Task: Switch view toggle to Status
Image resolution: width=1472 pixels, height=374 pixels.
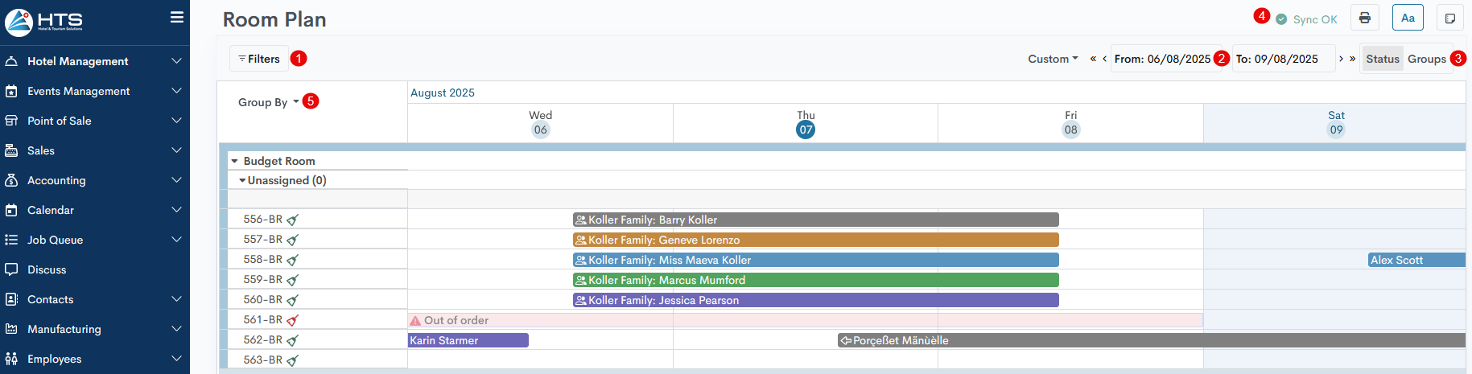Action: tap(1382, 59)
